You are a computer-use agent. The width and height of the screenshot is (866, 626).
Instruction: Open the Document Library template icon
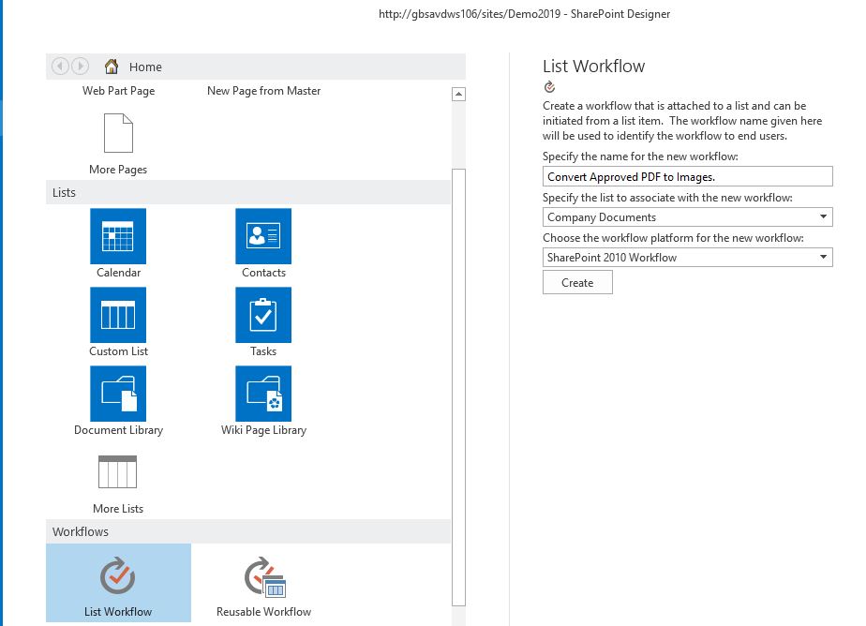(117, 393)
